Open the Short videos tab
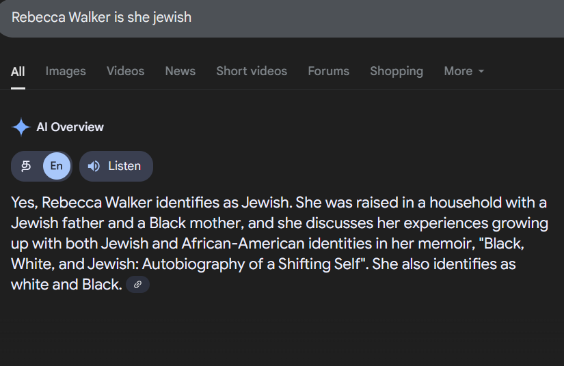The height and width of the screenshot is (366, 564). point(252,71)
